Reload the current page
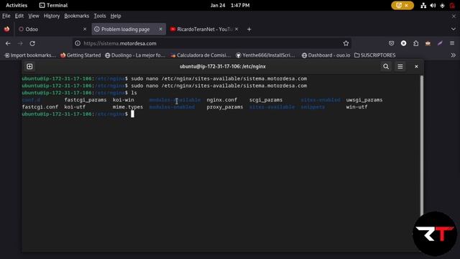The height and width of the screenshot is (259, 460). click(32, 43)
